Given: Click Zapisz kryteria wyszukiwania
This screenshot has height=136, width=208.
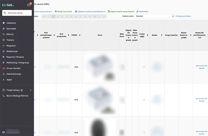Looking at the screenshot, I should coord(121,12).
